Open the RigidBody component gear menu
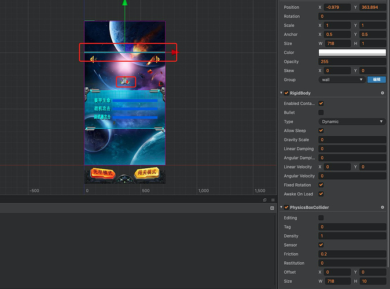 click(382, 93)
